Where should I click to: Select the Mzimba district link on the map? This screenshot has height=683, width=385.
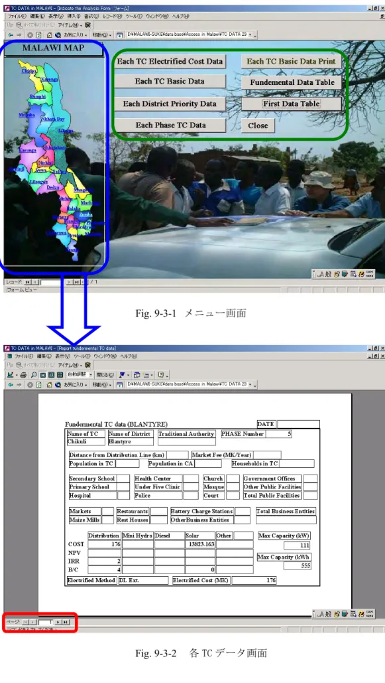27,115
